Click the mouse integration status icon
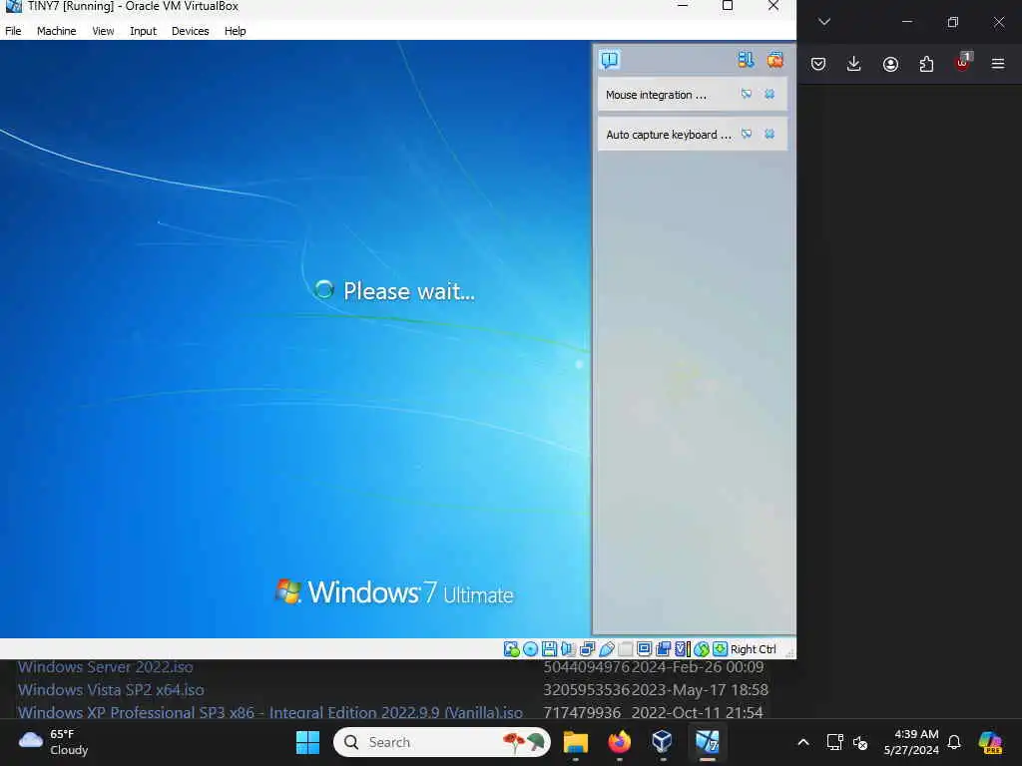Screen dimensions: 1022x766 point(702,648)
